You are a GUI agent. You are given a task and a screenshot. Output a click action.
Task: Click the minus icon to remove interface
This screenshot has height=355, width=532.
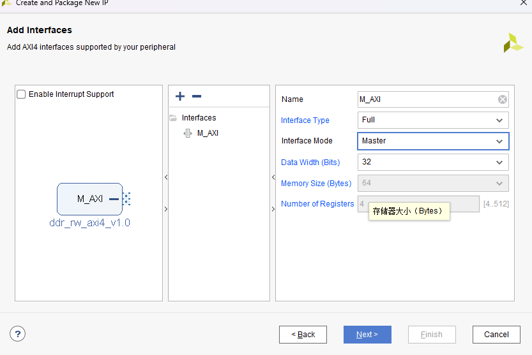[x=197, y=96]
